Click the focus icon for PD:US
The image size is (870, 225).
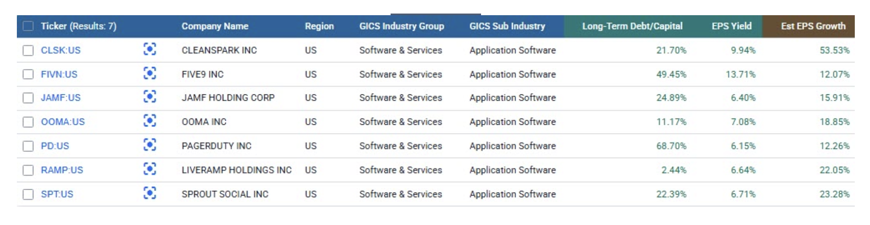150,145
